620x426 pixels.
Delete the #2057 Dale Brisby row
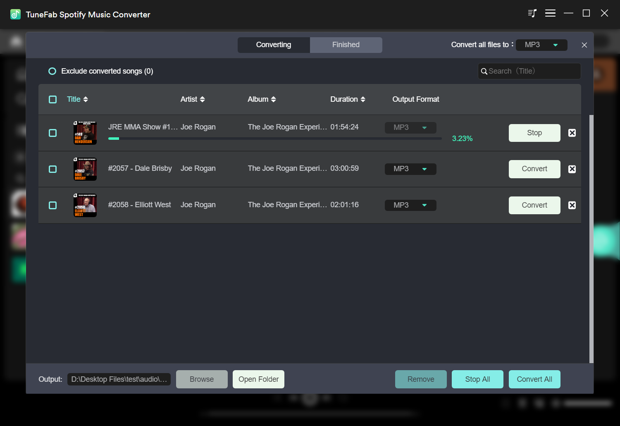572,169
